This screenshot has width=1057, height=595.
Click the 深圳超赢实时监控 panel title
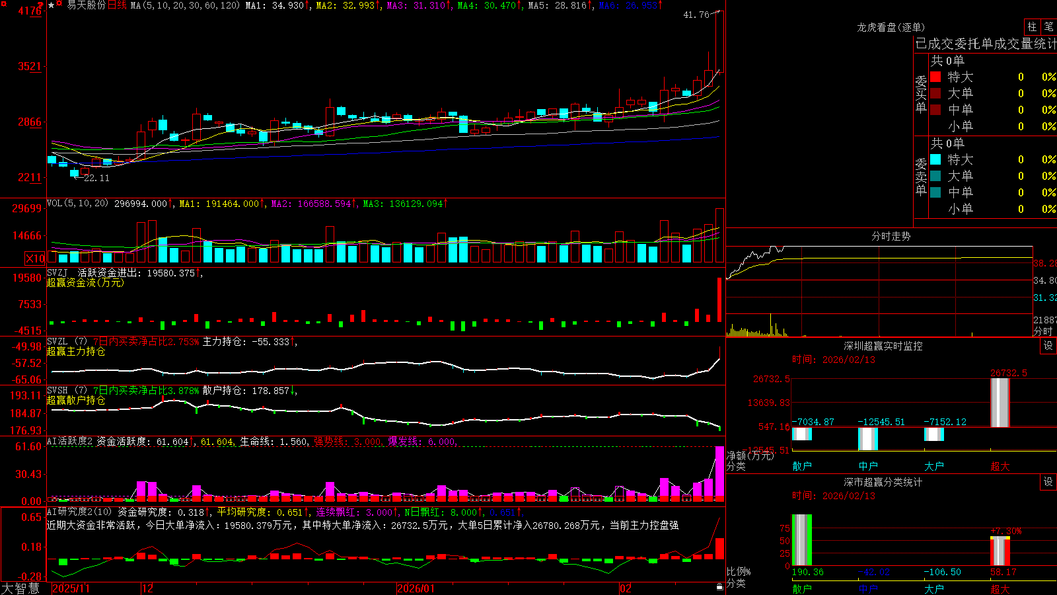pos(883,346)
